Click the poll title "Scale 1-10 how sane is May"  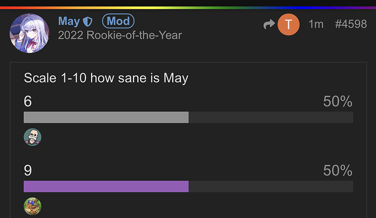coord(106,78)
